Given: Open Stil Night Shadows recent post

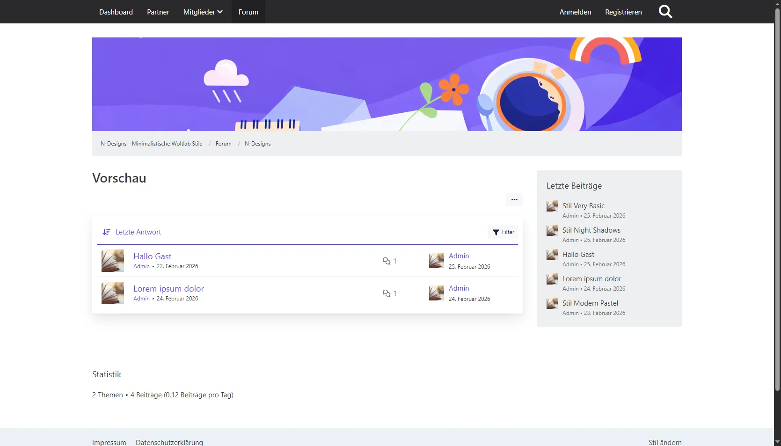Looking at the screenshot, I should (x=591, y=230).
